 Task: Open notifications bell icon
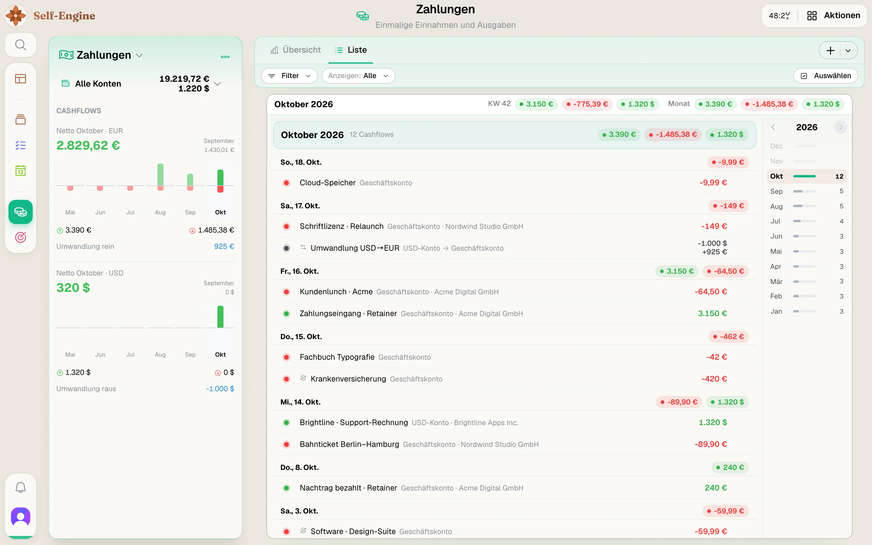21,487
